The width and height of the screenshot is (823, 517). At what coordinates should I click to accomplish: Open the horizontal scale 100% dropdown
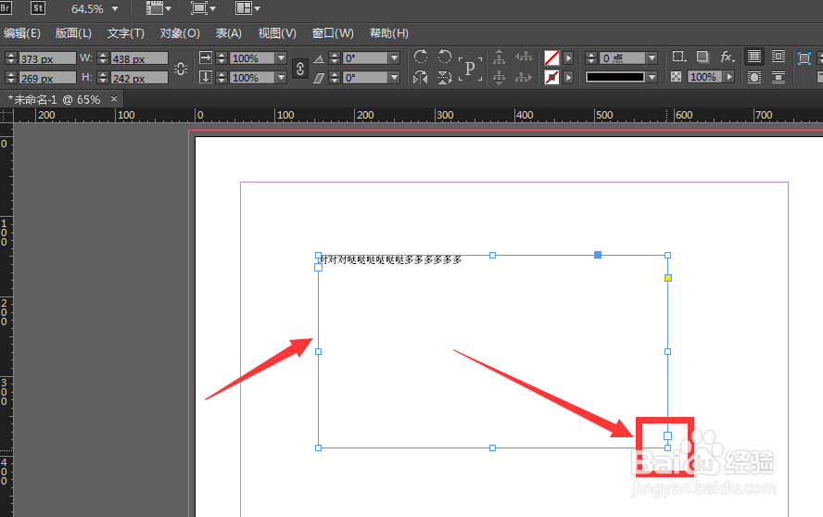click(x=281, y=57)
